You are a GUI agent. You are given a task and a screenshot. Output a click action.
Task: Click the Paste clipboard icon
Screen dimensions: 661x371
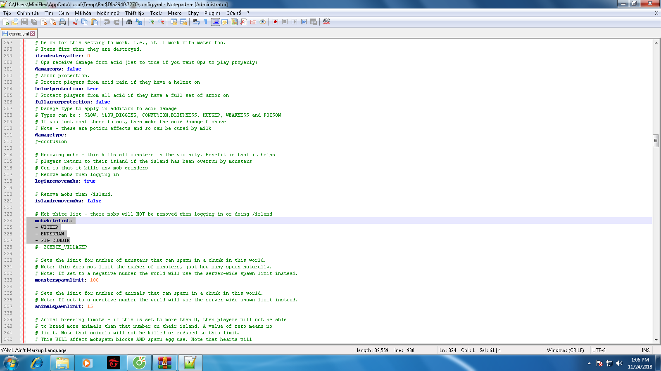point(94,22)
